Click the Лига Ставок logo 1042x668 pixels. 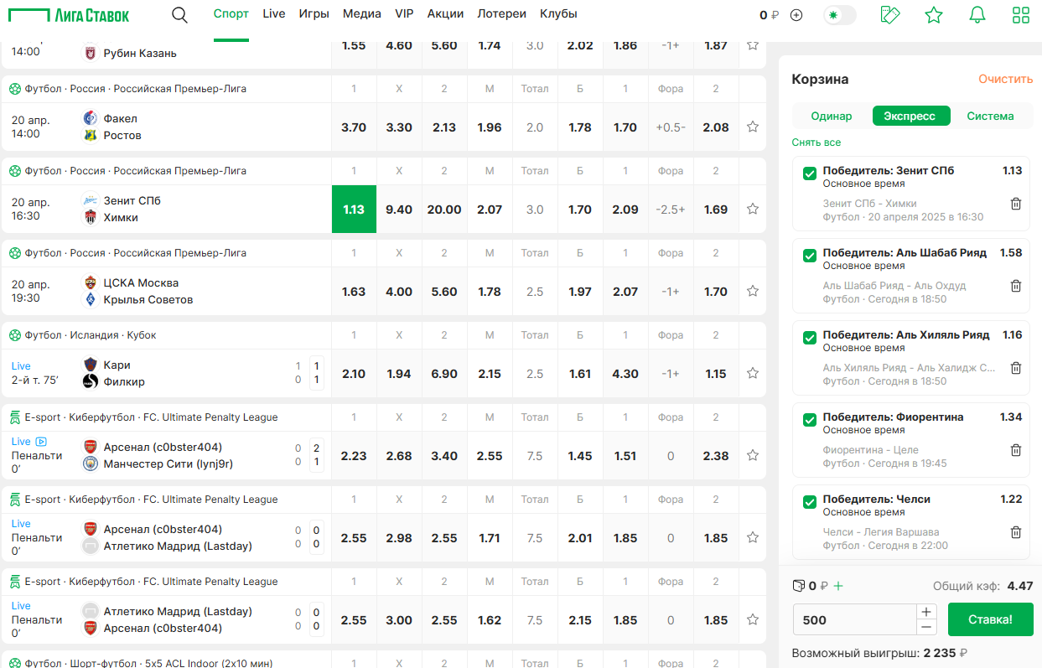(70, 15)
